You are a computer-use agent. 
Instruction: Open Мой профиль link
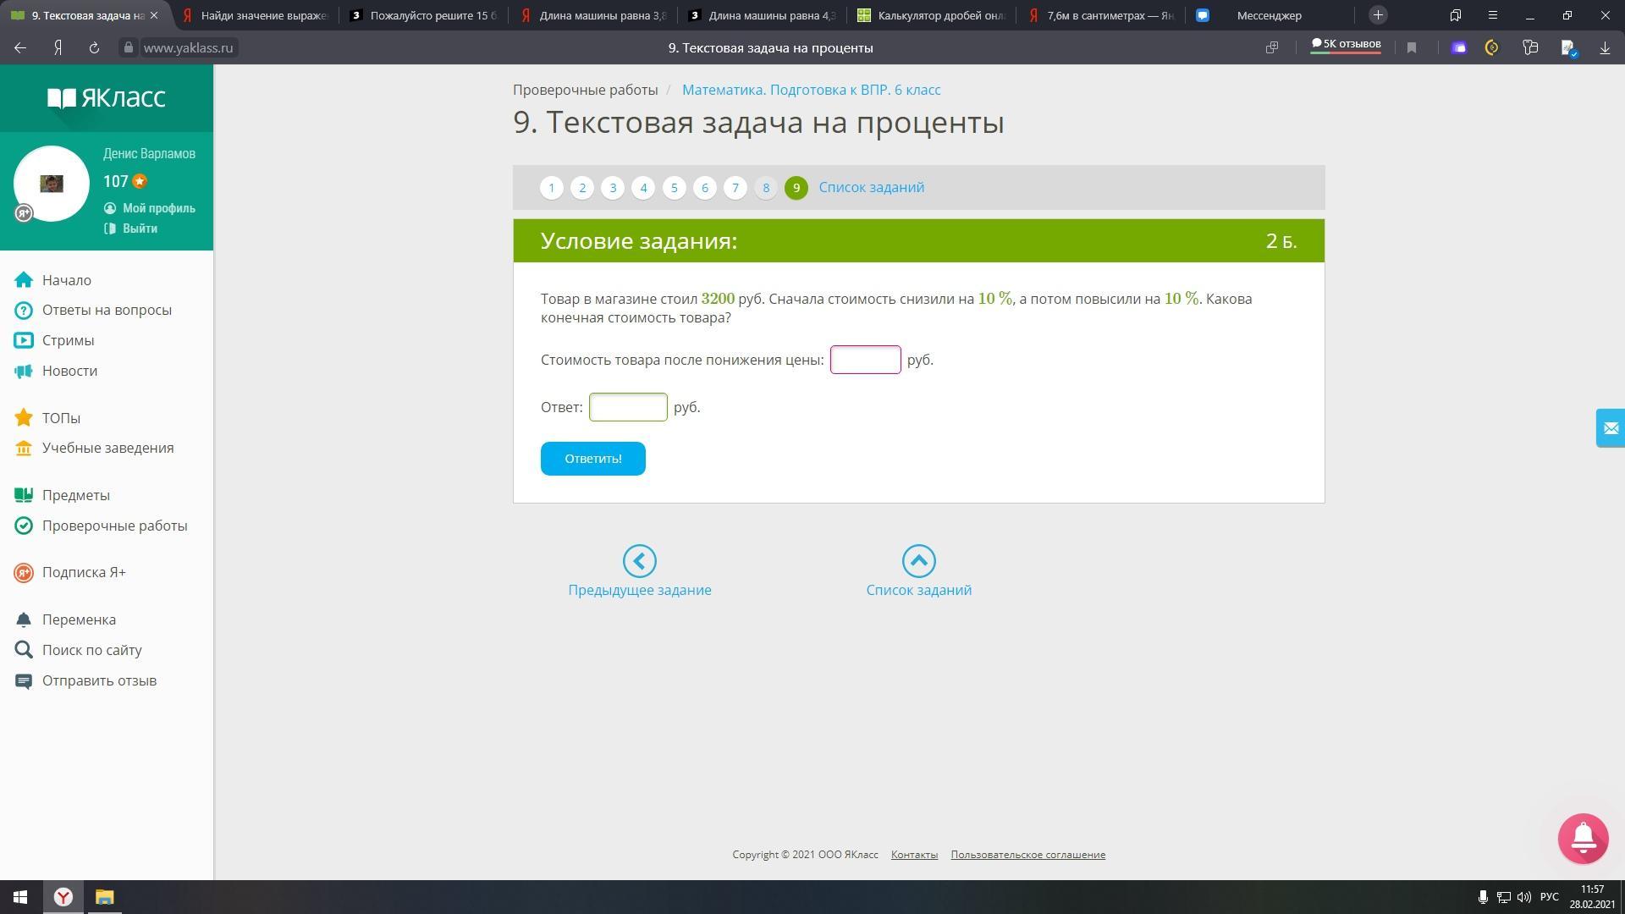[x=150, y=208]
